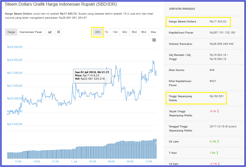Click the volume bars near 12:00
Viewport: 246px width, 167px height.
pyautogui.click(x=149, y=149)
